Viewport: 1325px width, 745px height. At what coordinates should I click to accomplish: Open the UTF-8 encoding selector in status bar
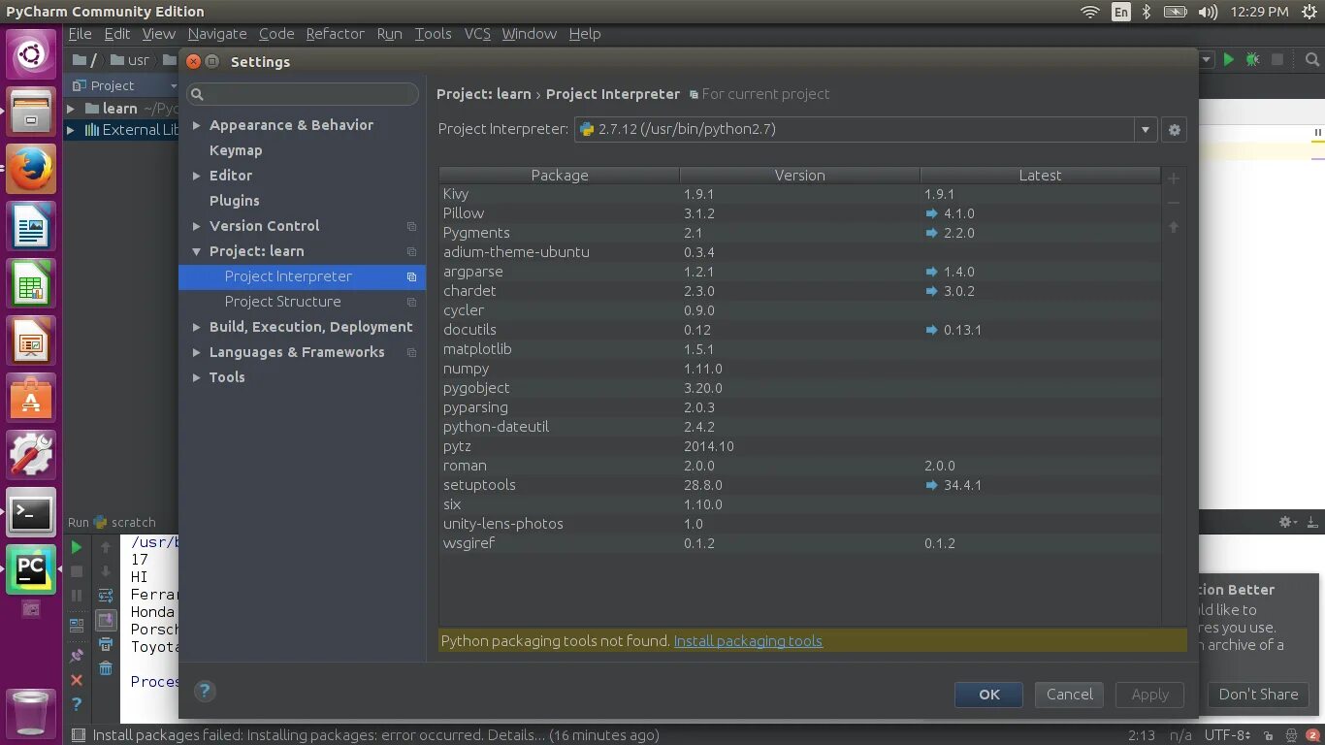1230,735
